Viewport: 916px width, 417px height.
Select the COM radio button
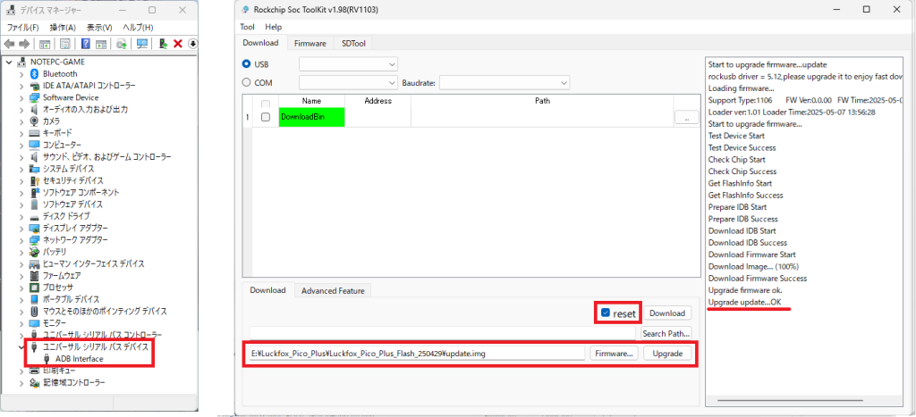pos(247,83)
